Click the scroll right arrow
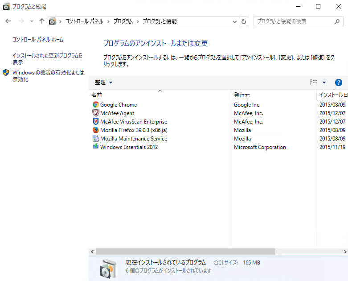This screenshot has width=348, height=281. pos(345,252)
